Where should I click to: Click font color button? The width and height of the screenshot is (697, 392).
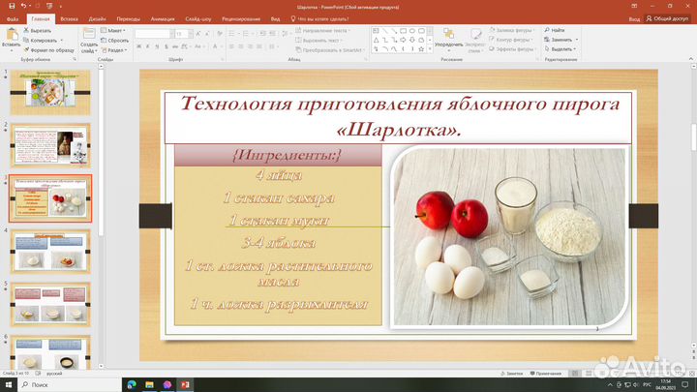(215, 46)
